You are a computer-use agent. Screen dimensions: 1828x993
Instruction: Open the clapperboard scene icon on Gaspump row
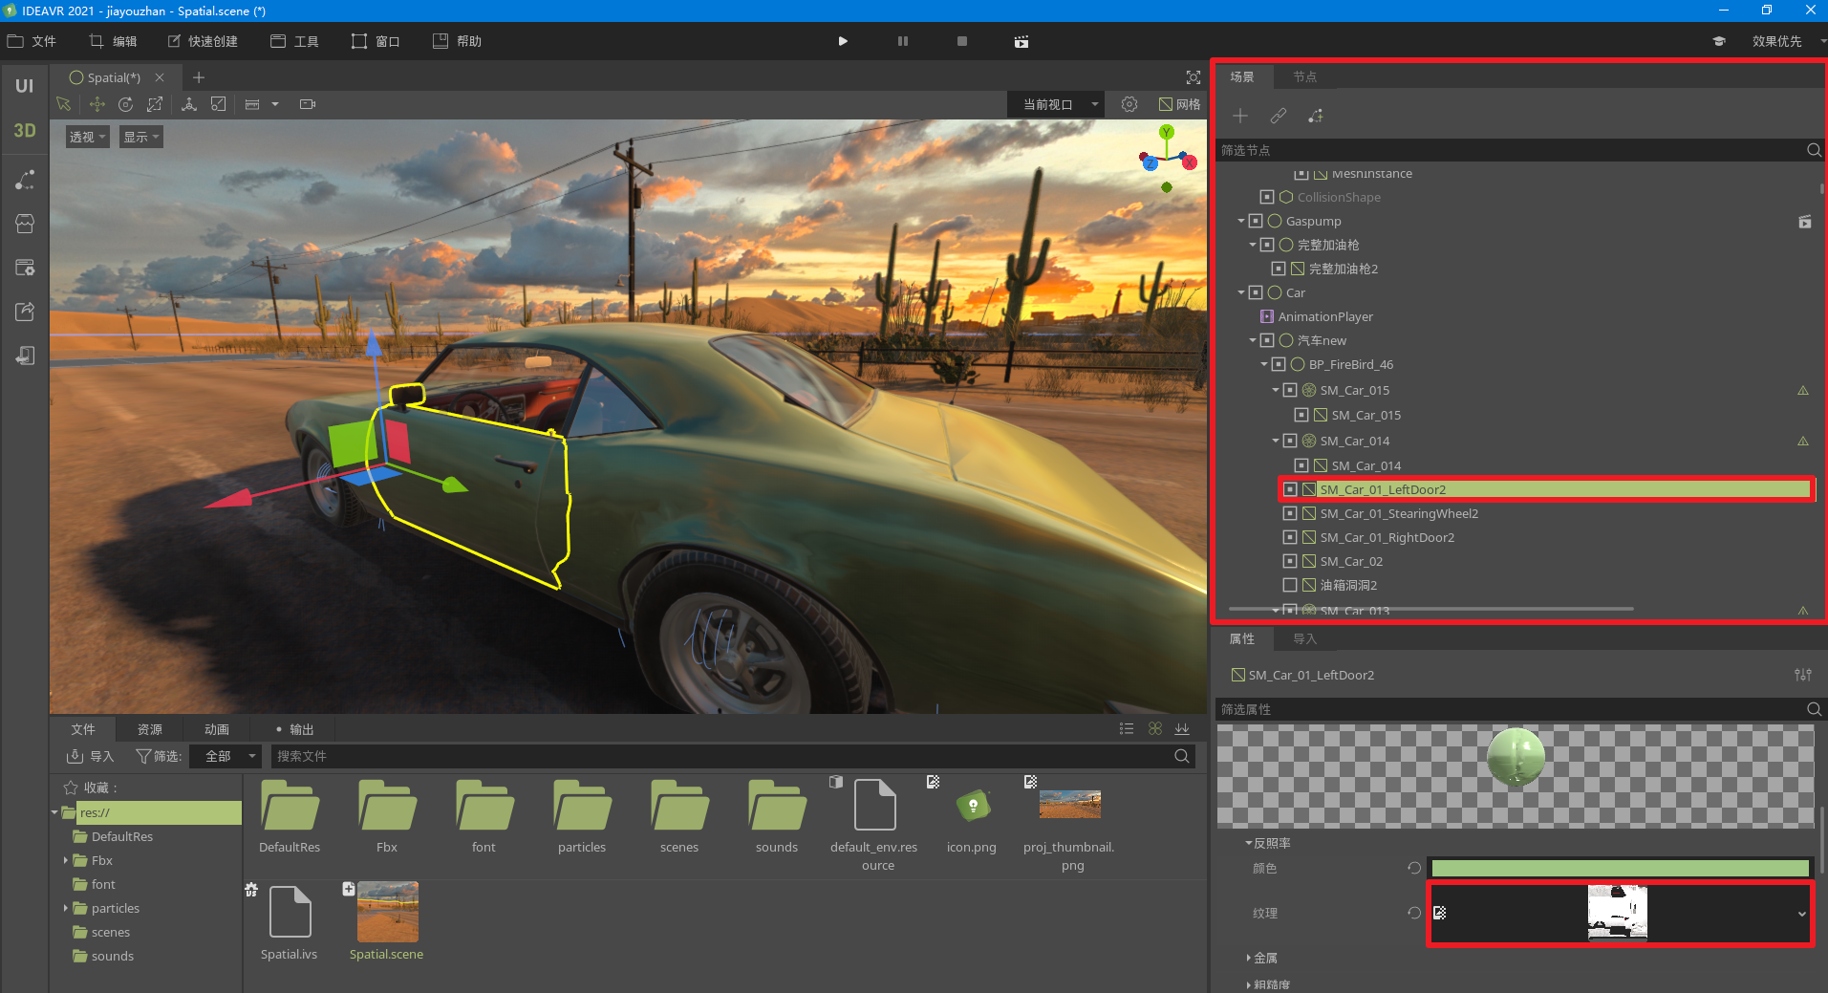1805,222
